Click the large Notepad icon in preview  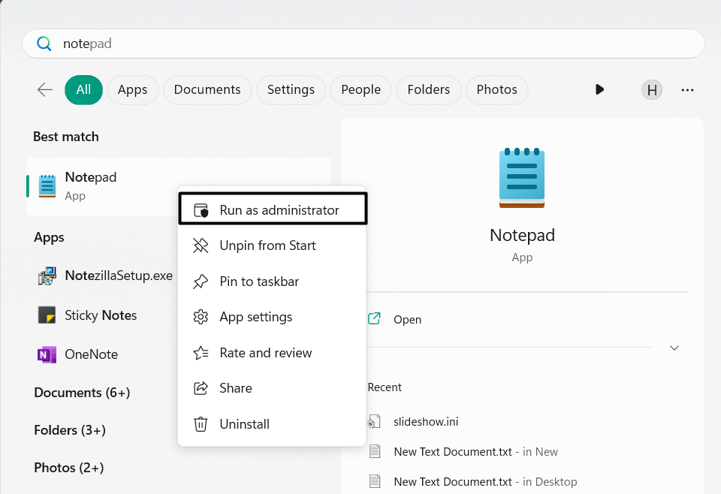tap(522, 178)
